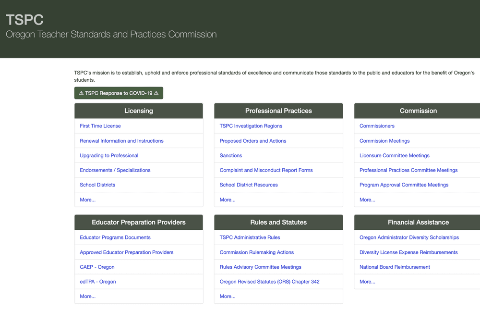Open CAEP - Oregon link

[97, 267]
